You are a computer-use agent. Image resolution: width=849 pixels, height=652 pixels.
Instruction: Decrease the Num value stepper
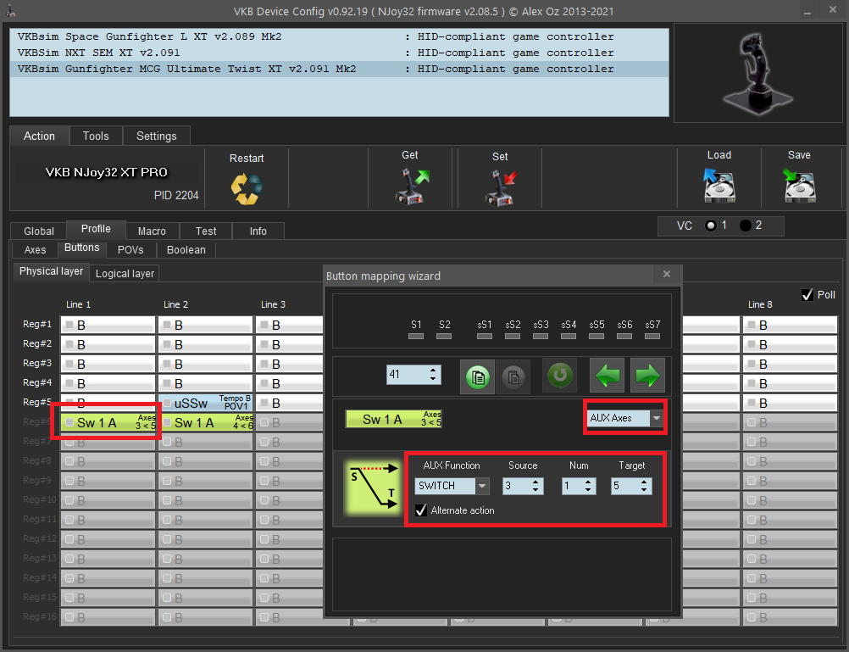587,490
